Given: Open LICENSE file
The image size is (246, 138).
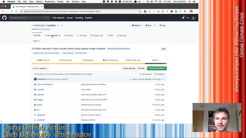Looking at the screenshot, I should tap(41, 120).
